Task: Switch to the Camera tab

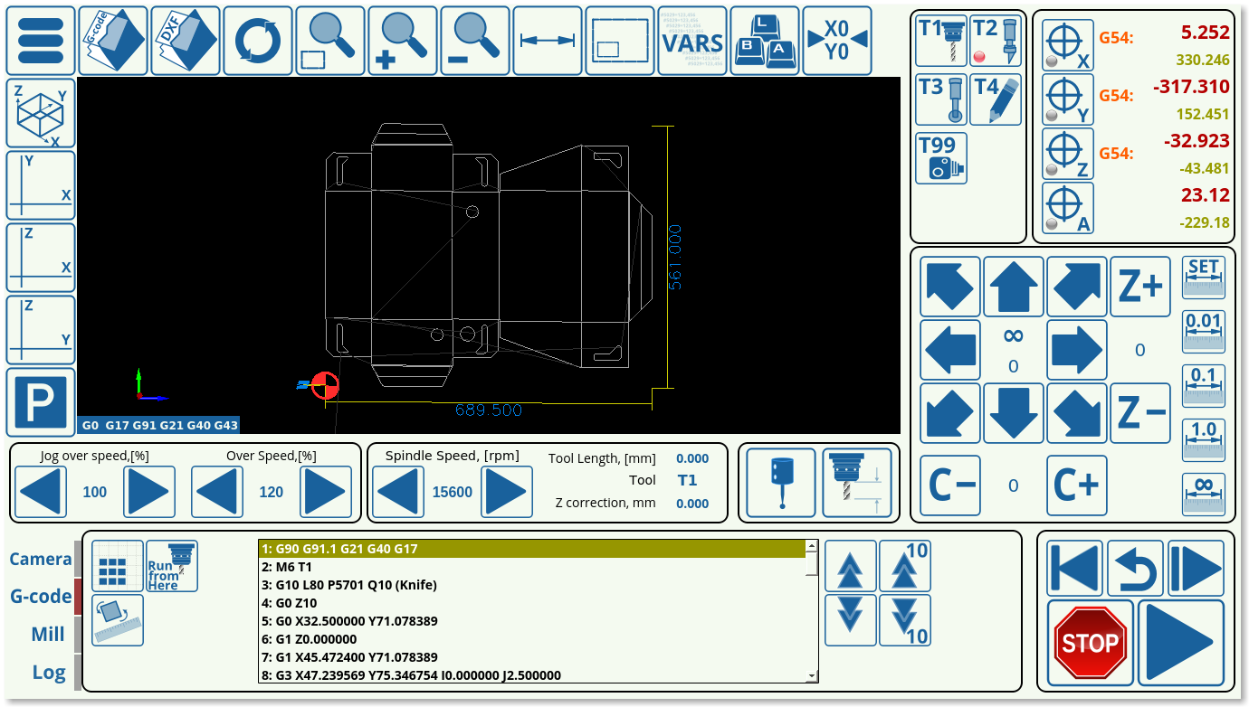Action: tap(41, 559)
